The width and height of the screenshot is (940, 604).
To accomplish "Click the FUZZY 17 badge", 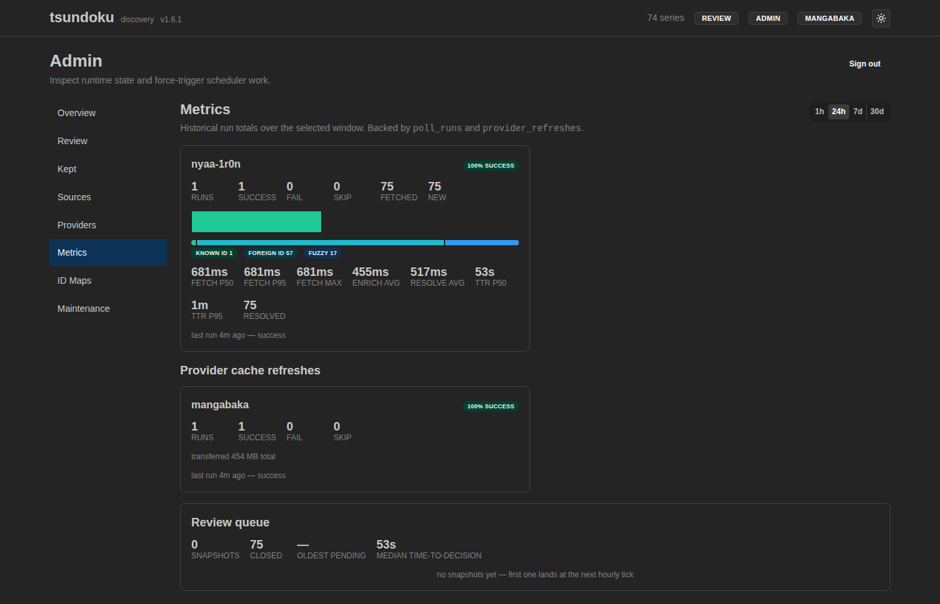I will coord(322,253).
